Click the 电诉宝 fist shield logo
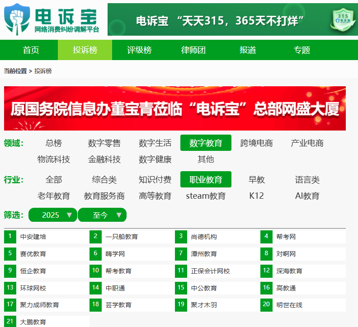This screenshot has width=358, height=327. coord(17,19)
